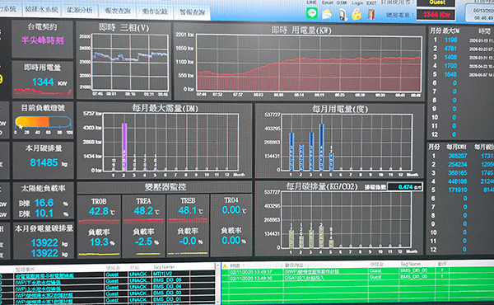494x305 pixels.
Task: Click the alarm list scrollbar up arrow
Action: 217,266
